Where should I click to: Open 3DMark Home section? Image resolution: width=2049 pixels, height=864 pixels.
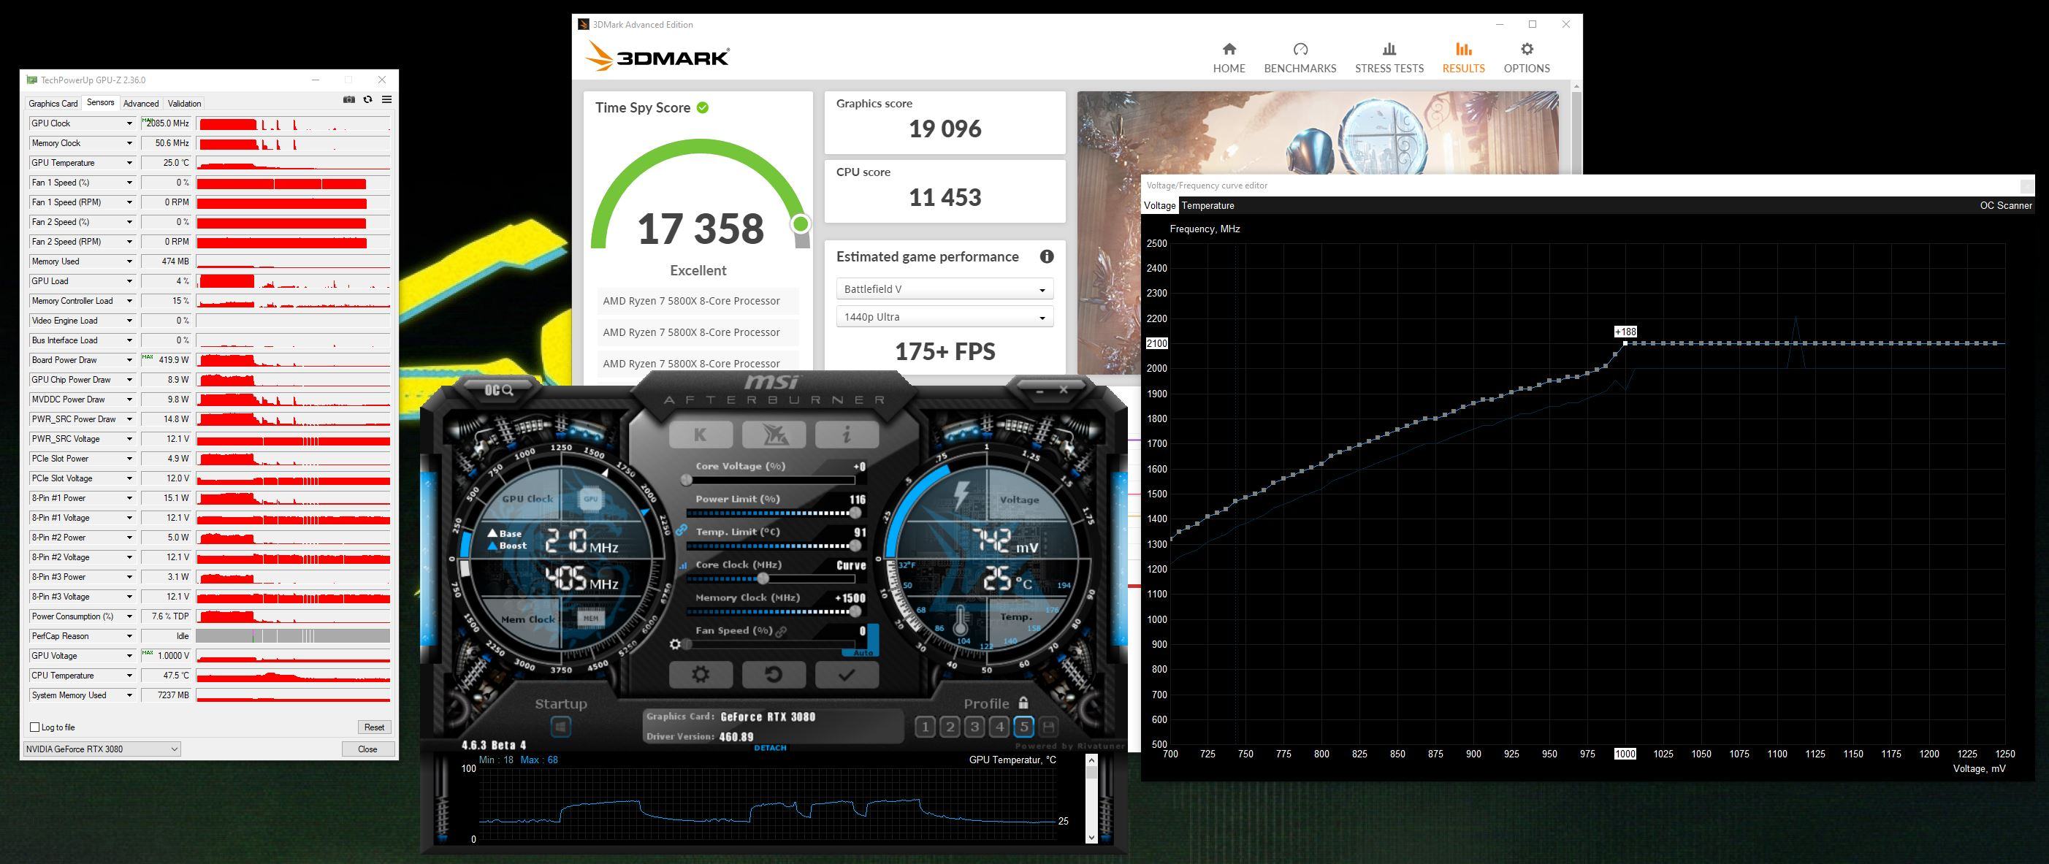pyautogui.click(x=1229, y=58)
